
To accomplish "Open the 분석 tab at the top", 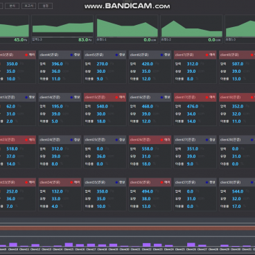I will pyautogui.click(x=12, y=6).
